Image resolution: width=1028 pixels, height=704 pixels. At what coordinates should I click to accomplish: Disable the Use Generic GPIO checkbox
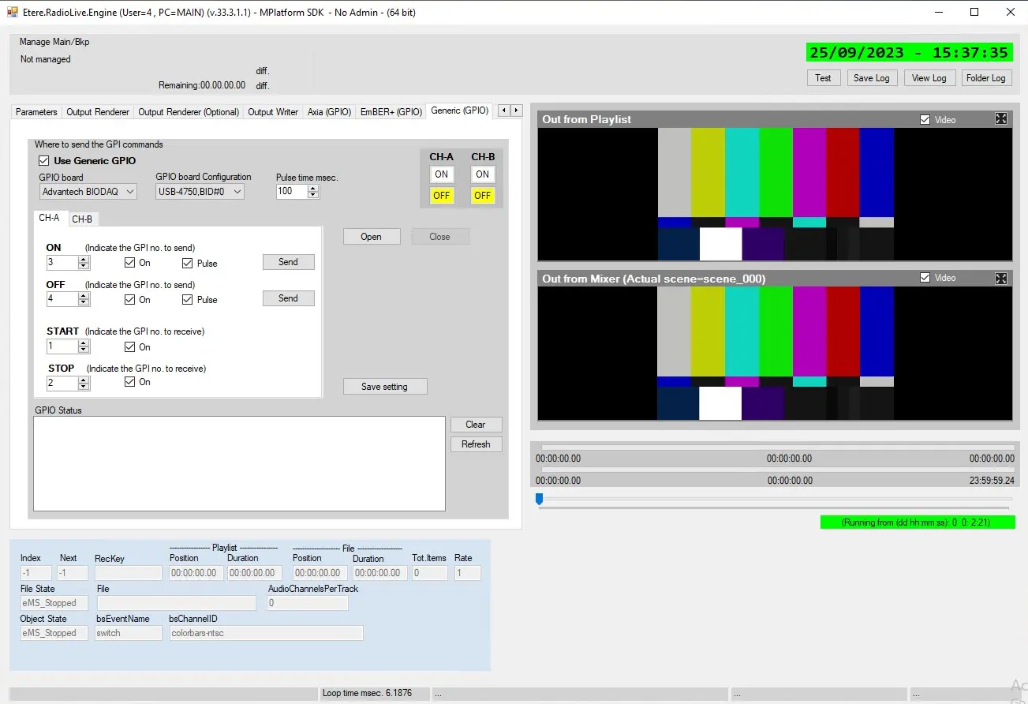44,161
